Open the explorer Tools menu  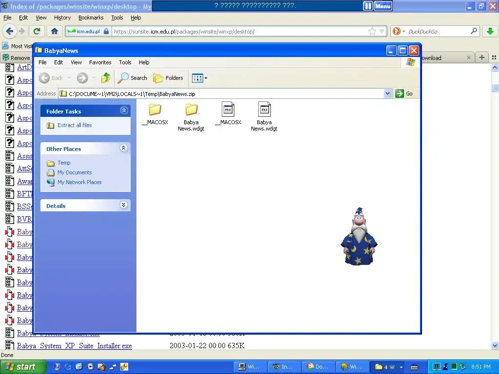125,62
